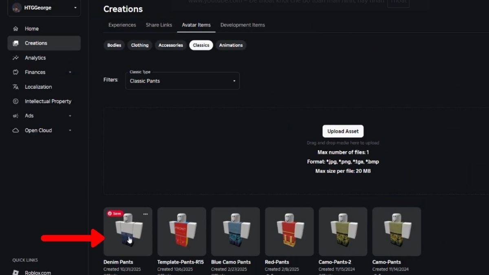
Task: Click the Created 2/27/2025 date text
Action: click(229, 269)
